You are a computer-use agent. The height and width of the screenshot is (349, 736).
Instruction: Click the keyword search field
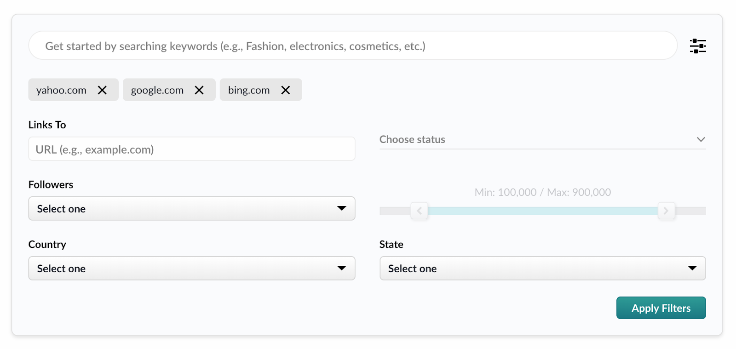coord(353,46)
